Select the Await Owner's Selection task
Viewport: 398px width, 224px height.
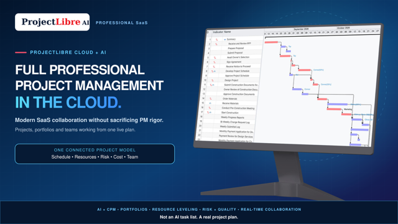238,57
